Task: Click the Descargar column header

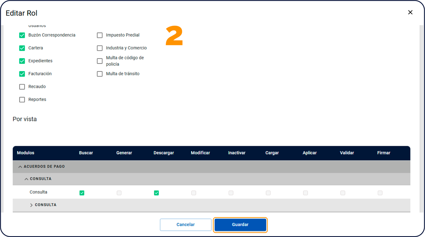Action: tap(164, 153)
